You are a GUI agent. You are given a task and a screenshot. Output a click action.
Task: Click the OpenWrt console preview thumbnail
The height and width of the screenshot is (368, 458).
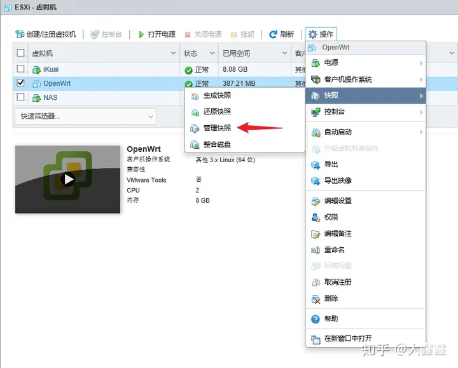[67, 179]
